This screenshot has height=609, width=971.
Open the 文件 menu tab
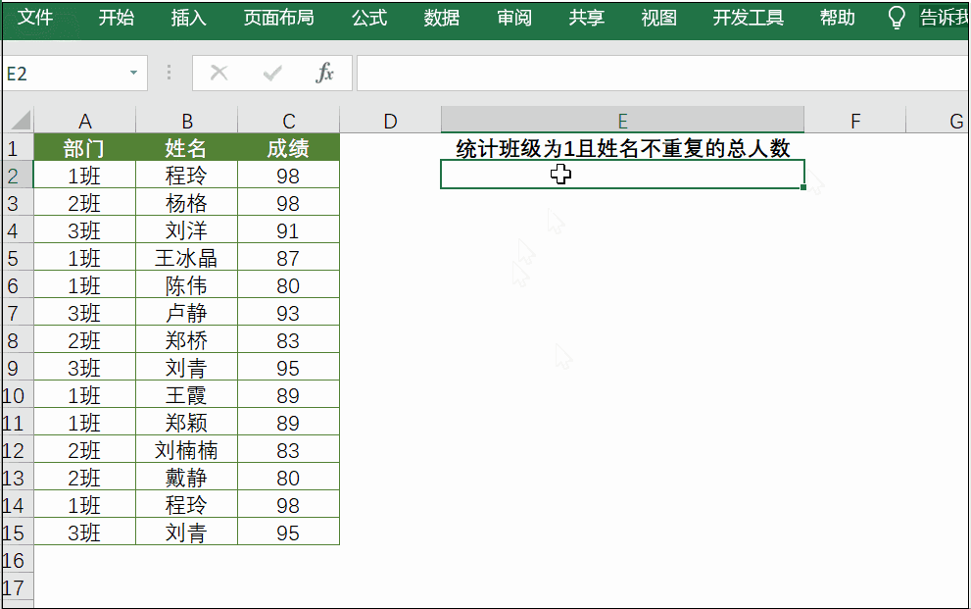36,18
